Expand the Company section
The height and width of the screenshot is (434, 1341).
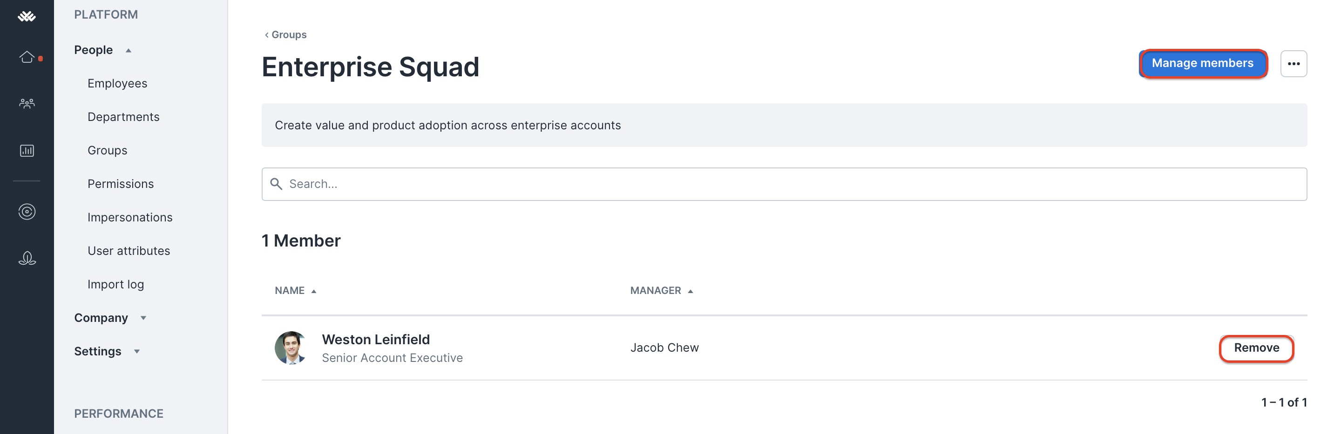[x=110, y=318]
